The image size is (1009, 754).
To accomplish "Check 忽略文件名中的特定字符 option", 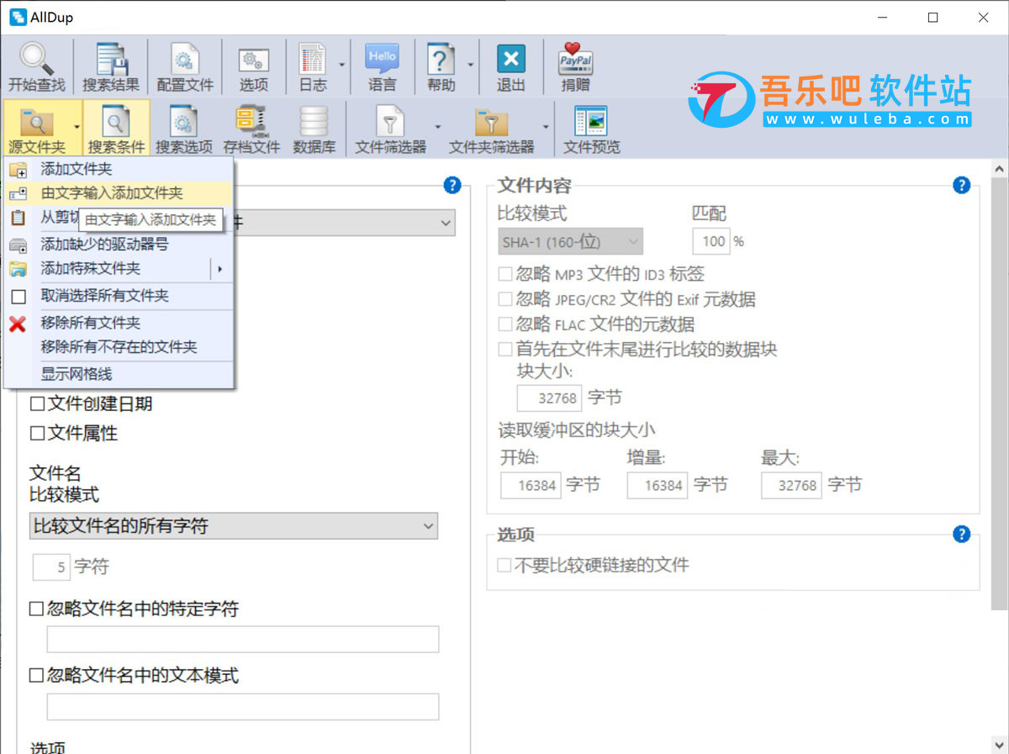I will (x=38, y=609).
